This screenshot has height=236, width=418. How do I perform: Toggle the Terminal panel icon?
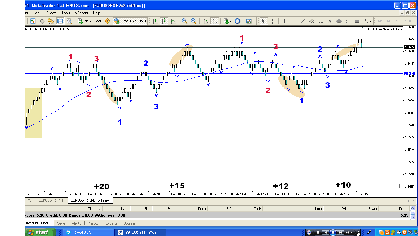tap(60, 21)
